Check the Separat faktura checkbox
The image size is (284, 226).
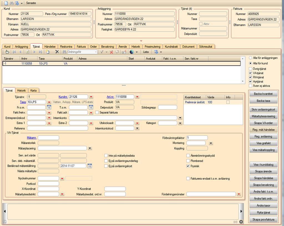point(97,113)
